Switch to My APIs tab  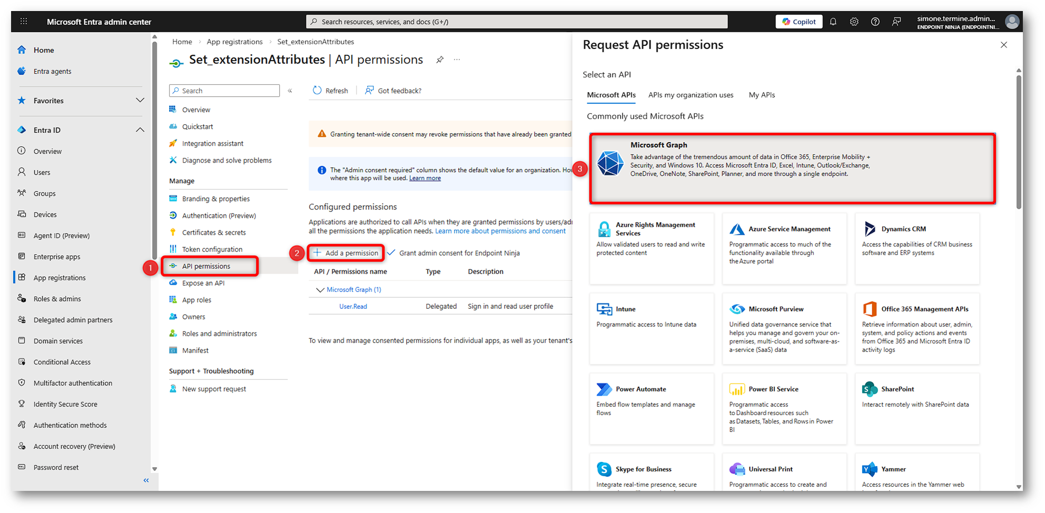tap(762, 95)
